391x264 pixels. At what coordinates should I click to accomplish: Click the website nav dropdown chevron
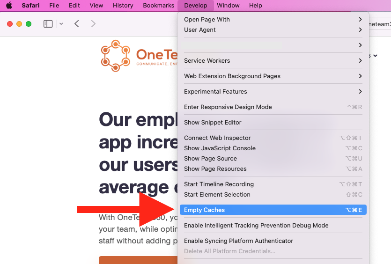375,56
